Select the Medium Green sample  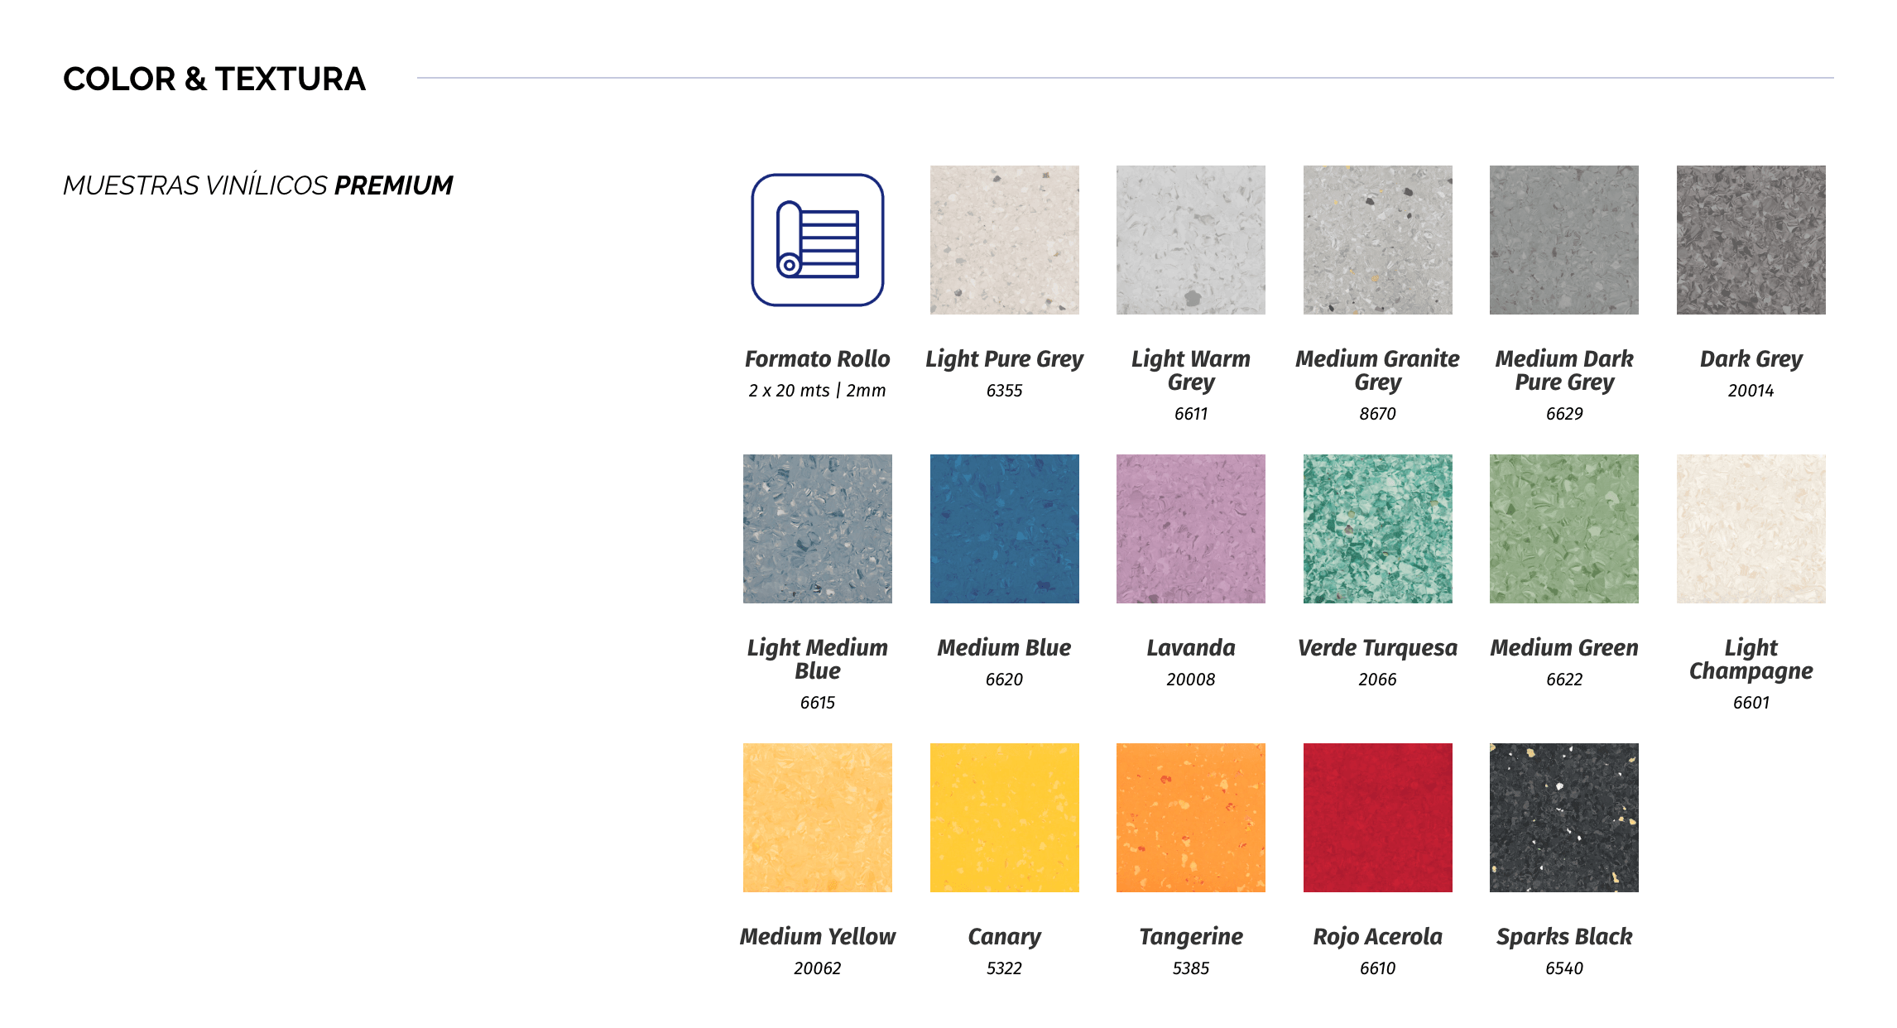pyautogui.click(x=1563, y=528)
